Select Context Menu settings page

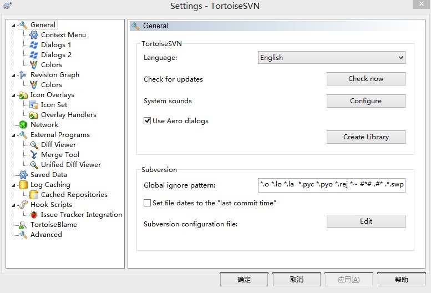point(63,35)
